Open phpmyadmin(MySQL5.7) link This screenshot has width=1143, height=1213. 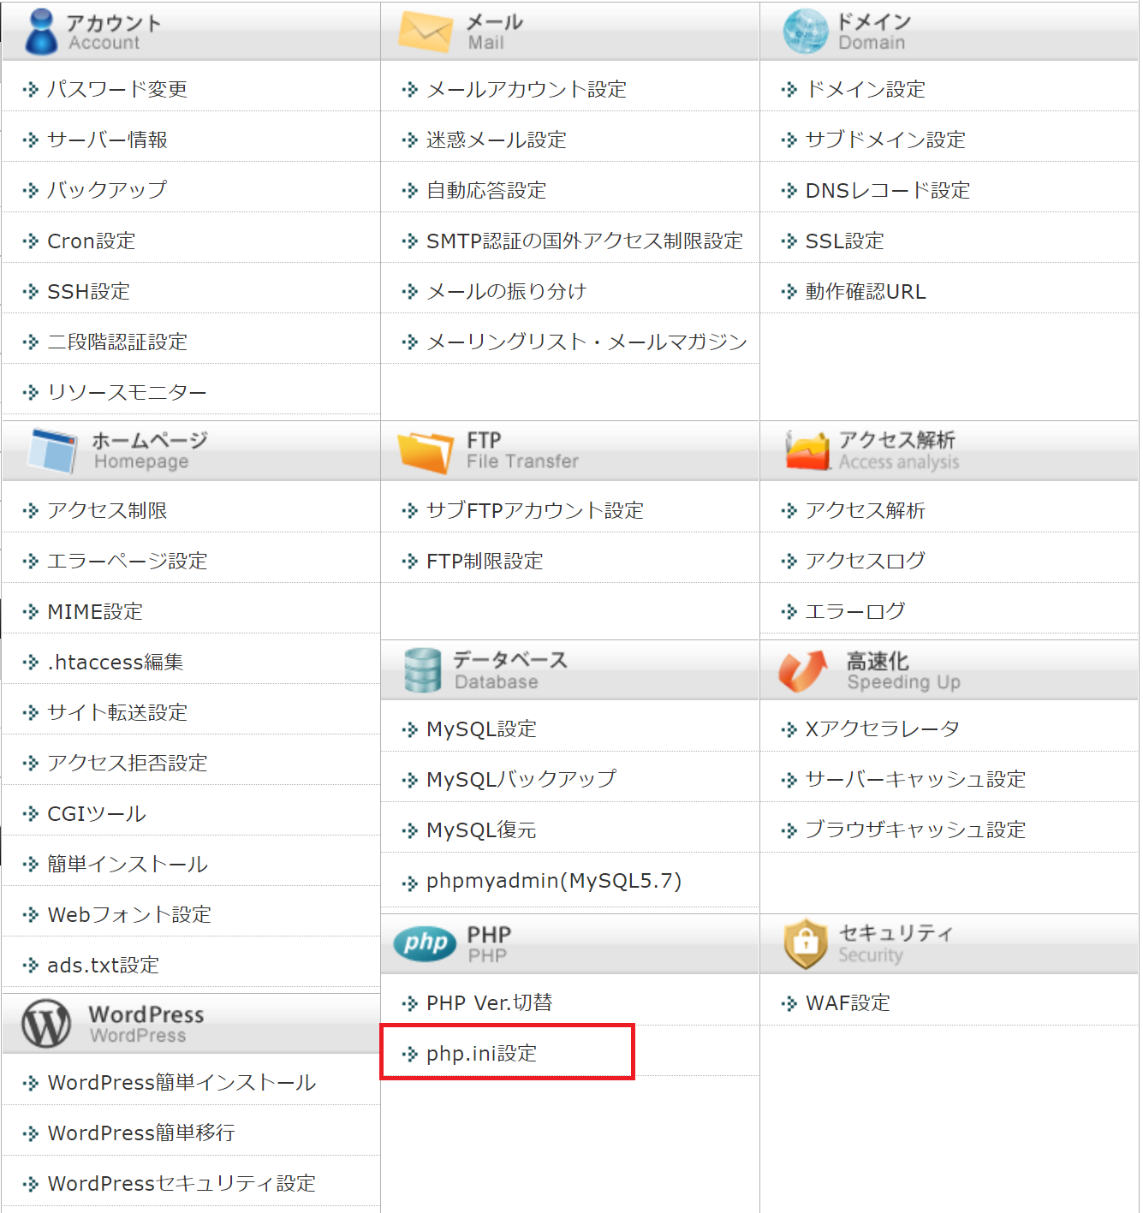(554, 881)
